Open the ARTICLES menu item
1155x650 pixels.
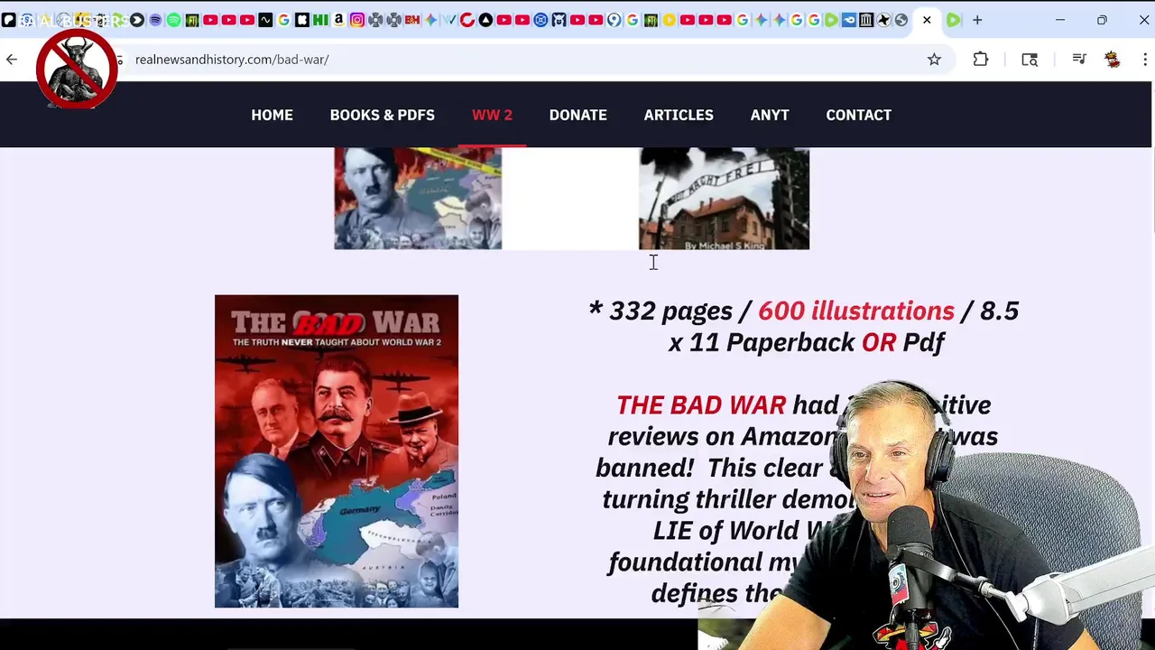(x=679, y=115)
